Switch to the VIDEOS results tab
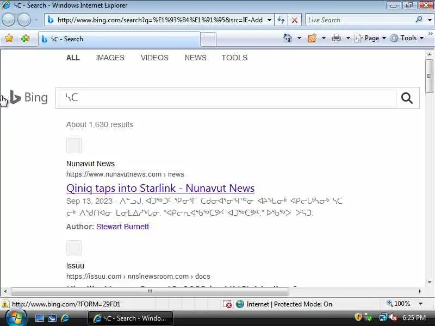Viewport: 435px width, 326px height. click(154, 58)
